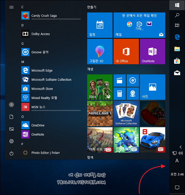Jump via the letter M group header
Viewport: 185px width, 195px height.
click(23, 62)
